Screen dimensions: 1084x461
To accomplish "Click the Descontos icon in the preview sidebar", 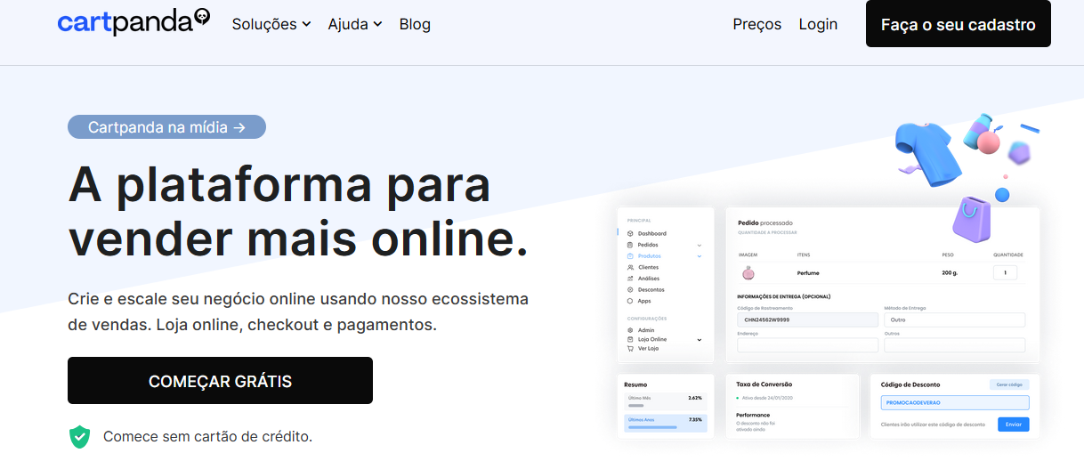I will coord(630,289).
